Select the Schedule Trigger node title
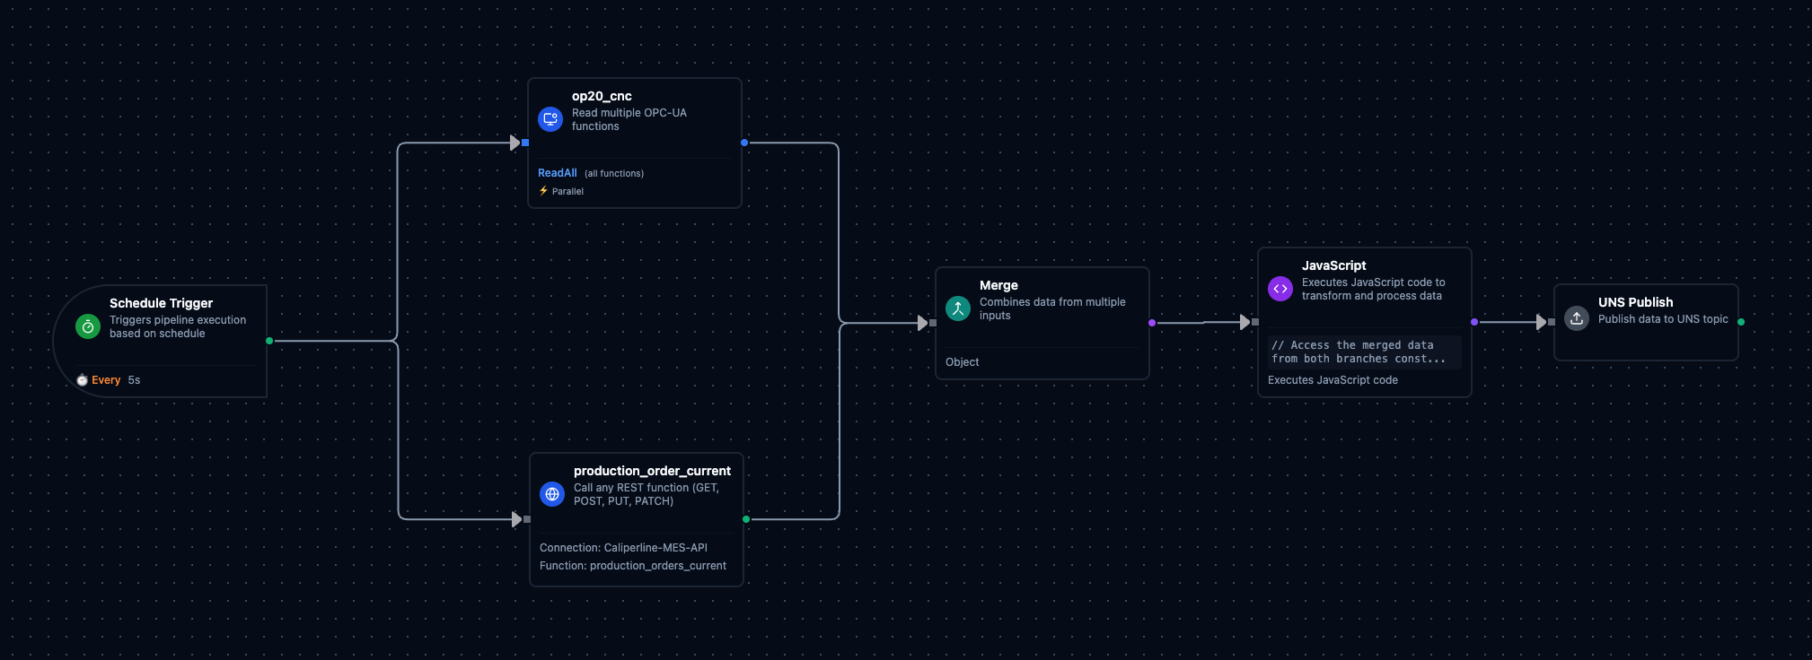The width and height of the screenshot is (1812, 660). [x=161, y=303]
